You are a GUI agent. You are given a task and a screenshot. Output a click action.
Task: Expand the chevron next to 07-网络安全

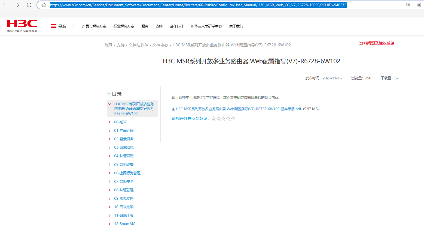[x=109, y=182]
